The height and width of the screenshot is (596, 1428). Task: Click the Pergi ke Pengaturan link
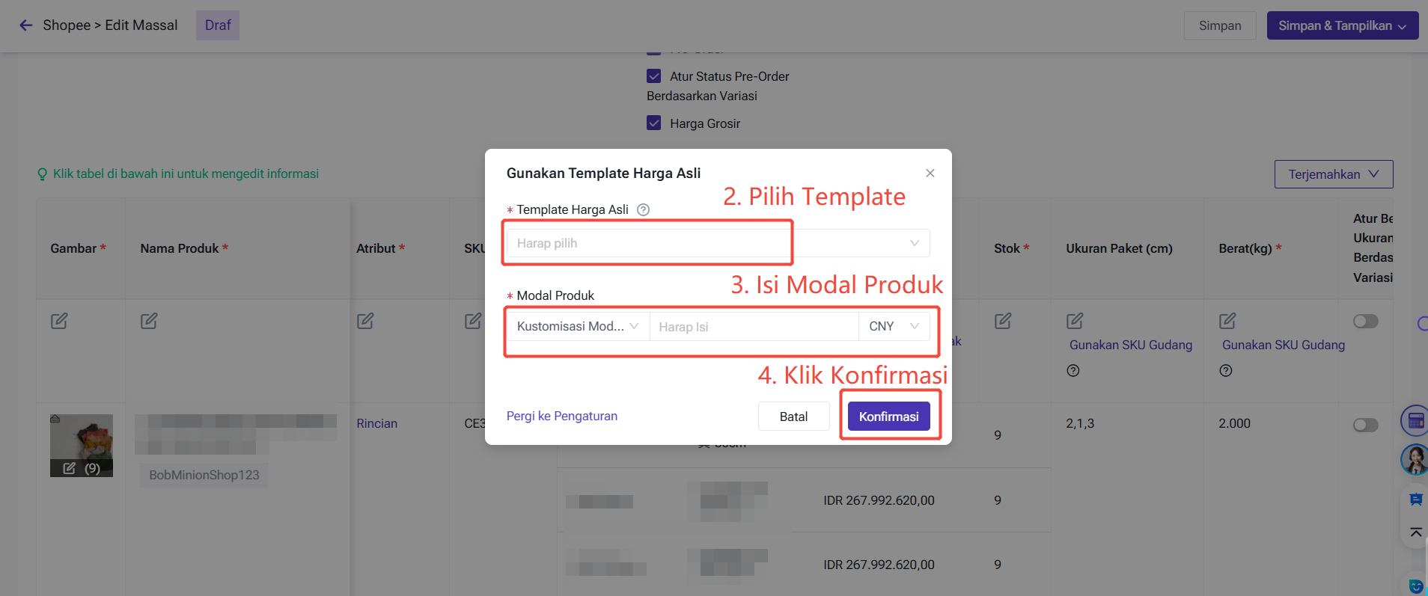click(x=561, y=416)
